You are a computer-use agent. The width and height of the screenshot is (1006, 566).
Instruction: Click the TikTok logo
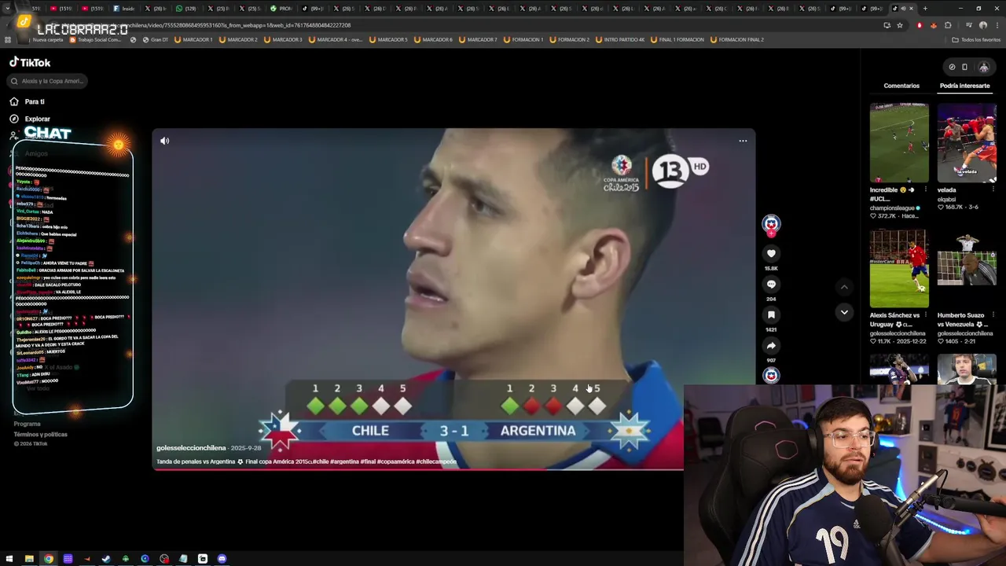click(30, 62)
